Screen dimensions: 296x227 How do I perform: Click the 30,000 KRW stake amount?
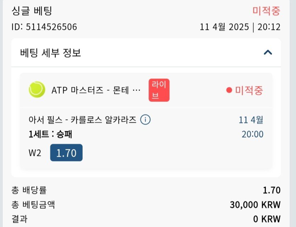pyautogui.click(x=255, y=205)
